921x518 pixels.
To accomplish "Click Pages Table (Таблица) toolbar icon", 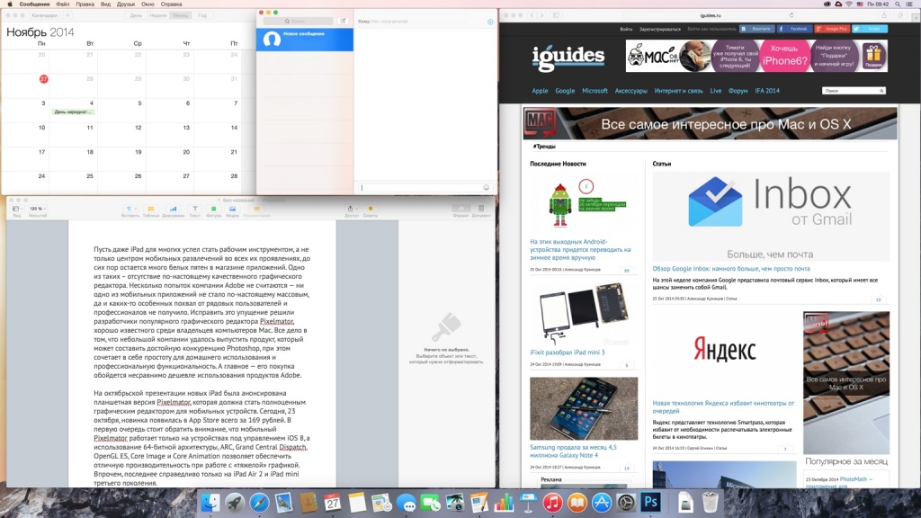I will pos(150,210).
